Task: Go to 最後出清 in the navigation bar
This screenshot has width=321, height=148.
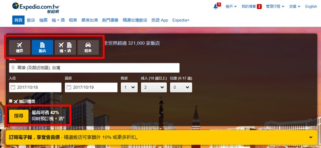Action: (x=90, y=20)
